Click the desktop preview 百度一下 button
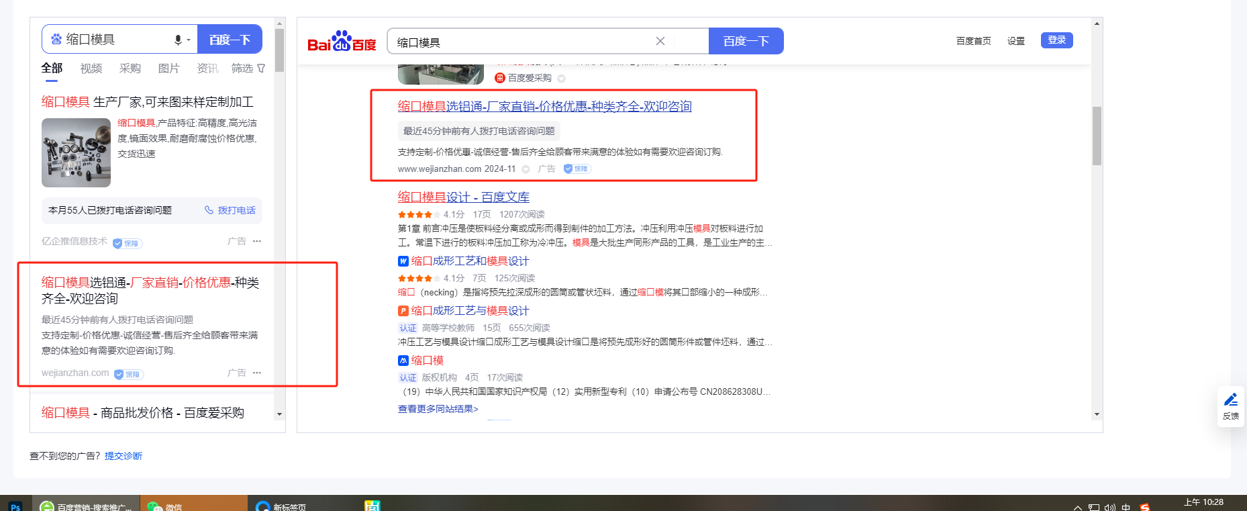This screenshot has height=511, width=1247. (746, 41)
